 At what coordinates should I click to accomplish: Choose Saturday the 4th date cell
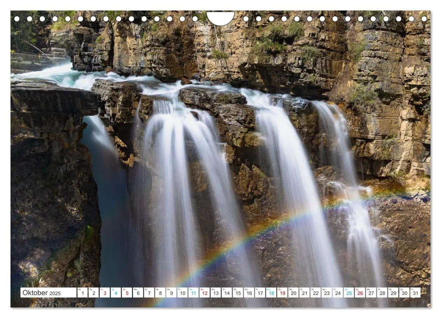point(116,293)
